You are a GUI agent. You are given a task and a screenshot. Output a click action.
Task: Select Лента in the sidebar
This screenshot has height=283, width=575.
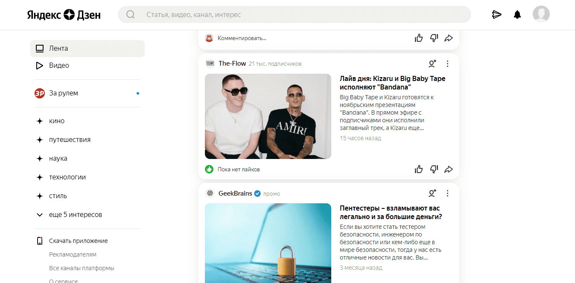(x=88, y=49)
